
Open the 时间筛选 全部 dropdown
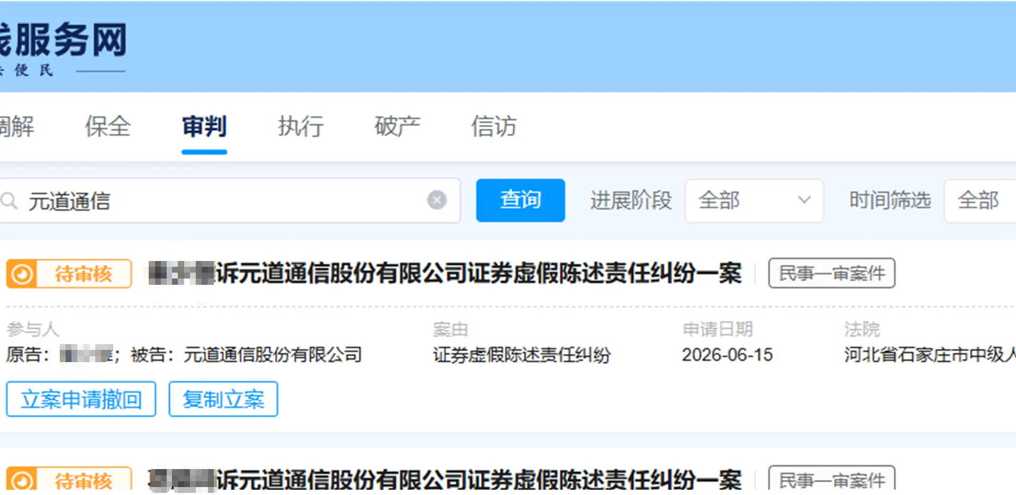[980, 201]
